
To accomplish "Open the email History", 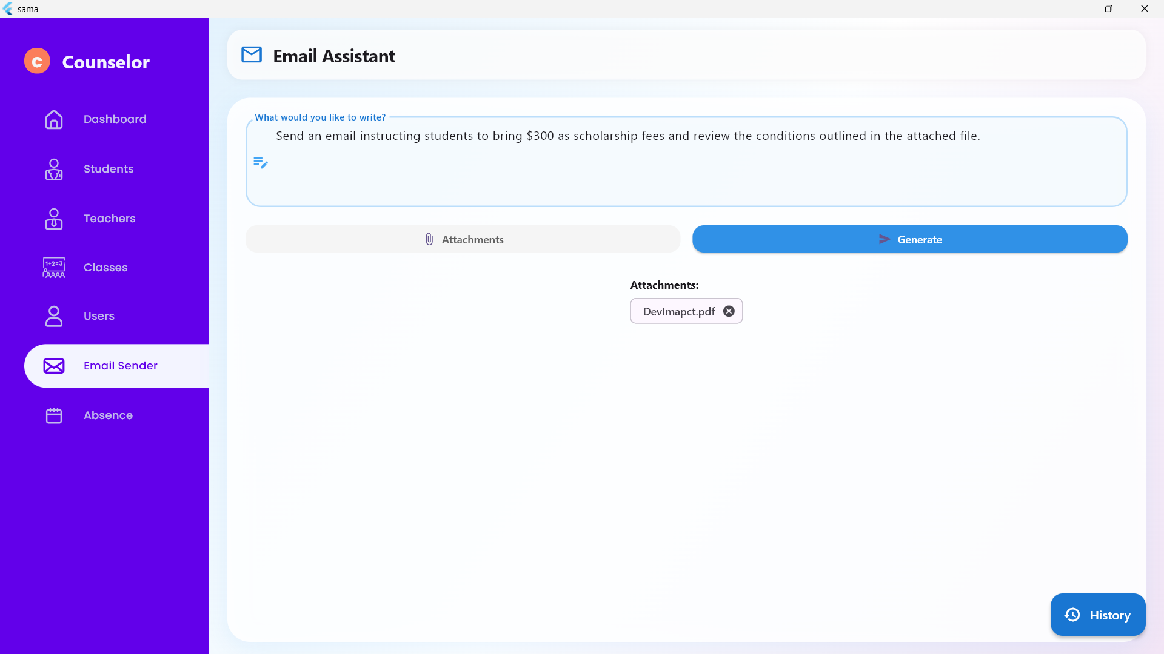I will 1097,615.
